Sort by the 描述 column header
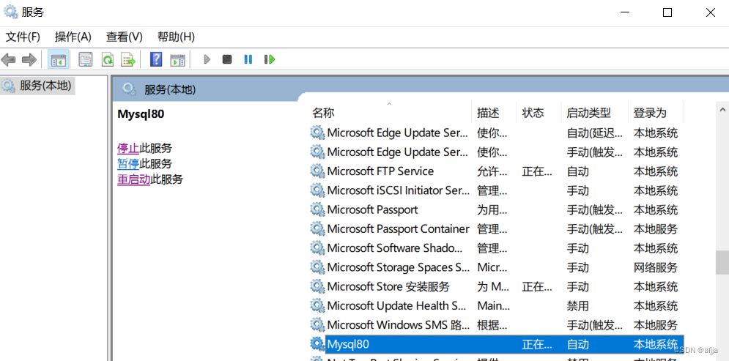The height and width of the screenshot is (361, 729). (x=494, y=113)
